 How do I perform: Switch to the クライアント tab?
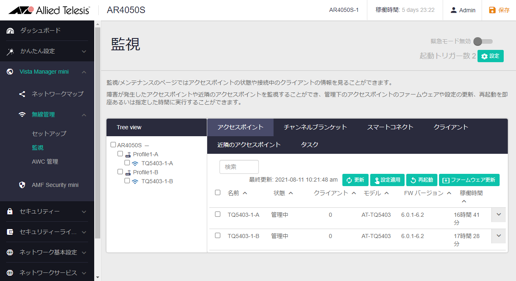click(x=450, y=127)
